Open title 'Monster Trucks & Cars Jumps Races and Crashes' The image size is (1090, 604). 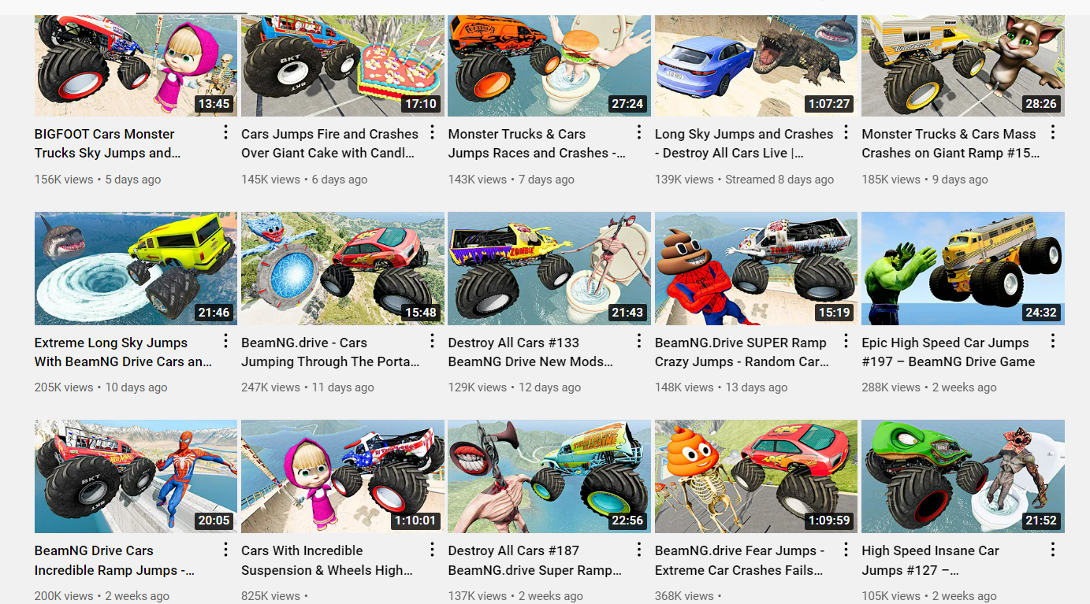pyautogui.click(x=538, y=143)
